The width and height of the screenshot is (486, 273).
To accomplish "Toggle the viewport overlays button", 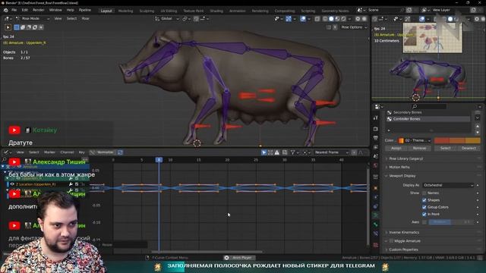I will pyautogui.click(x=303, y=19).
